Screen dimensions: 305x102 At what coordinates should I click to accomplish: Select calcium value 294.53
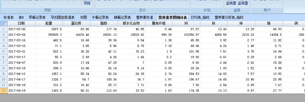click(186, 74)
